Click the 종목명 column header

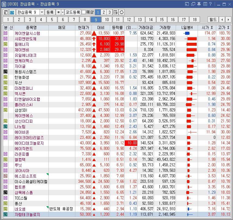click(x=31, y=27)
